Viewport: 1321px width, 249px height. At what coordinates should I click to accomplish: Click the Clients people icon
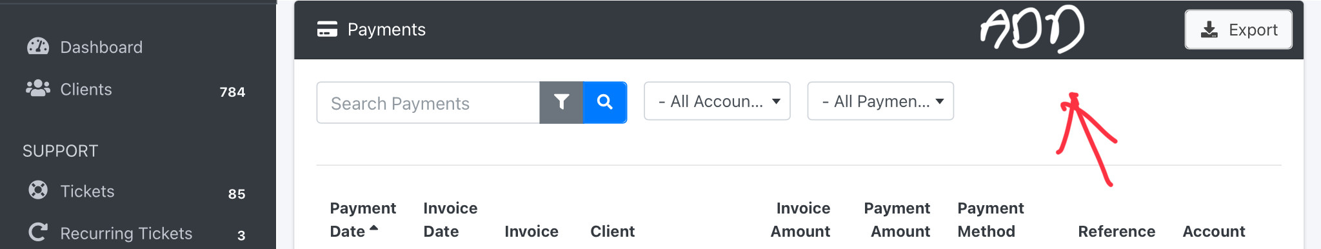tap(38, 88)
